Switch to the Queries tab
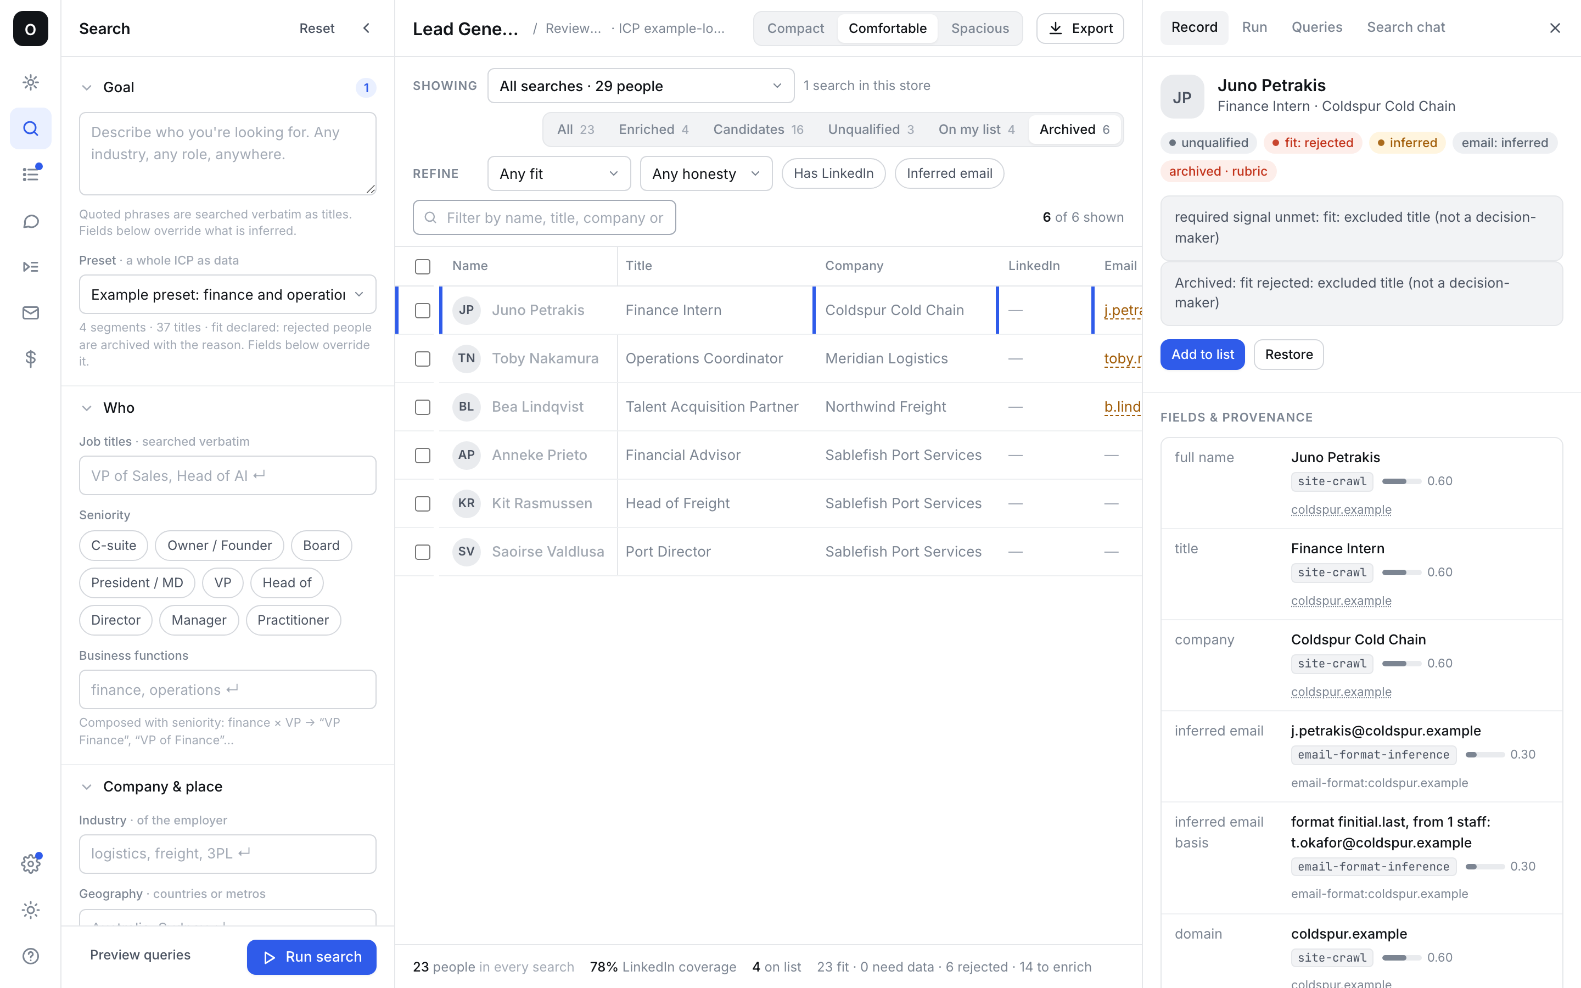The image size is (1581, 988). pyautogui.click(x=1316, y=27)
